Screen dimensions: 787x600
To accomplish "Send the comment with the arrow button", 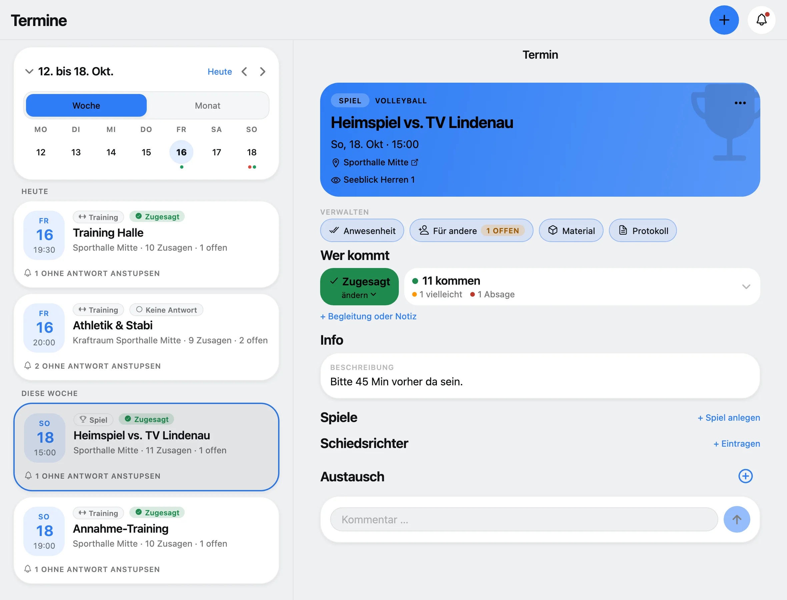I will 737,519.
